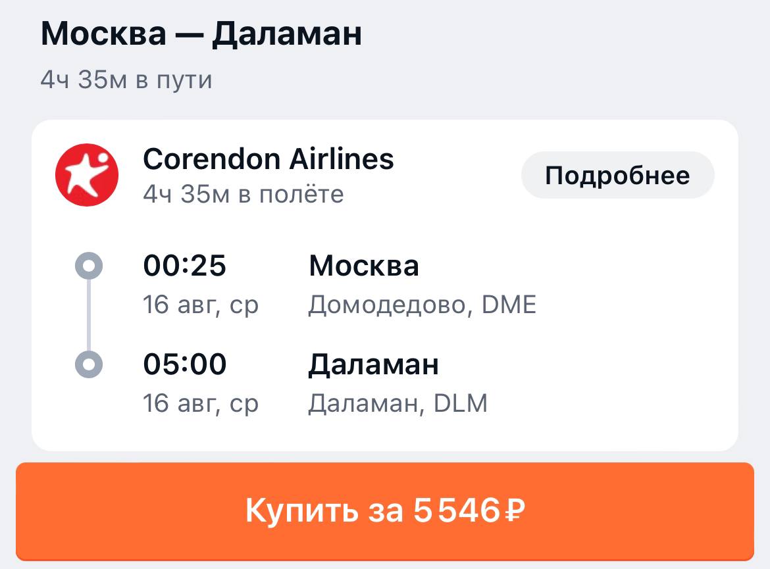Click the 5 546 price on the buy button

tap(457, 510)
